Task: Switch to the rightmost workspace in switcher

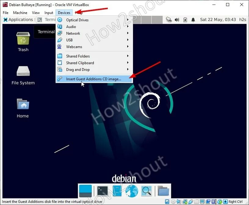Action: (x=157, y=20)
